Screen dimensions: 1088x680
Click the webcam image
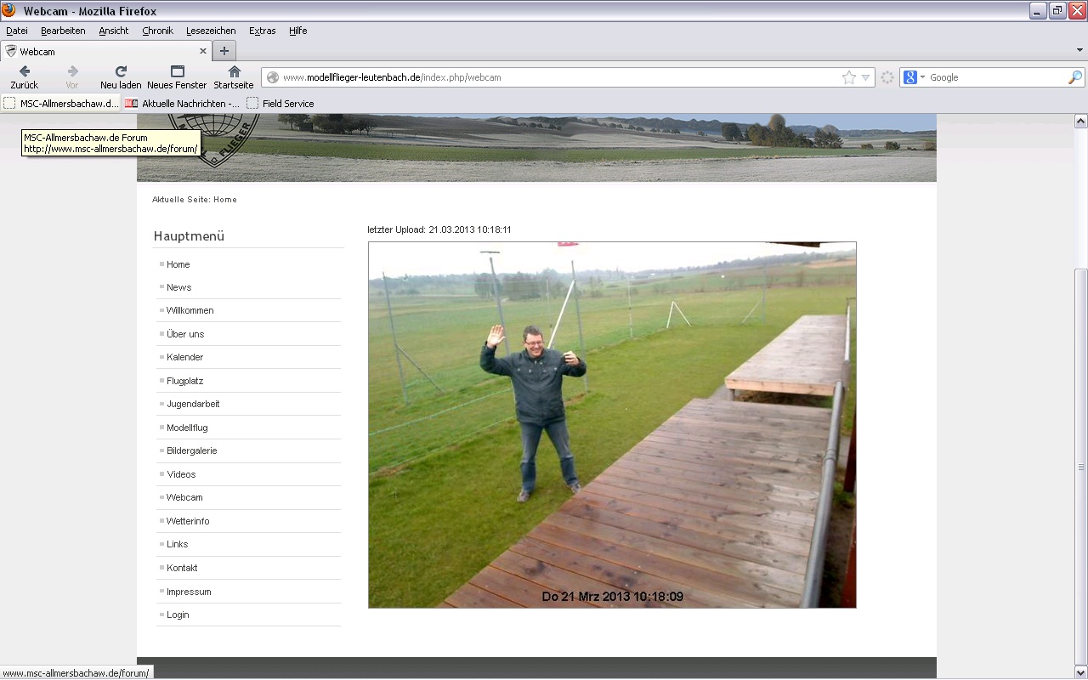point(612,425)
